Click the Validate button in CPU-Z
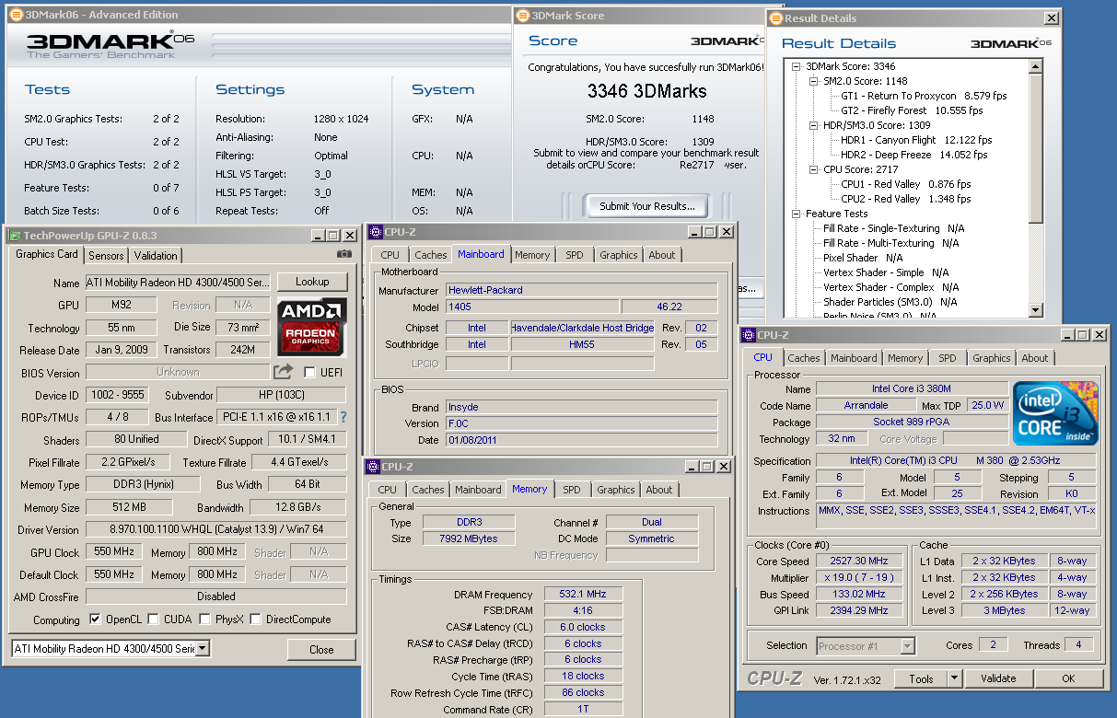Screen dimensions: 1117x718 click(998, 678)
